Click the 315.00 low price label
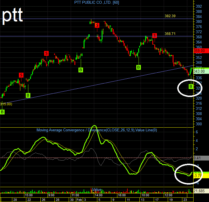 (6, 104)
